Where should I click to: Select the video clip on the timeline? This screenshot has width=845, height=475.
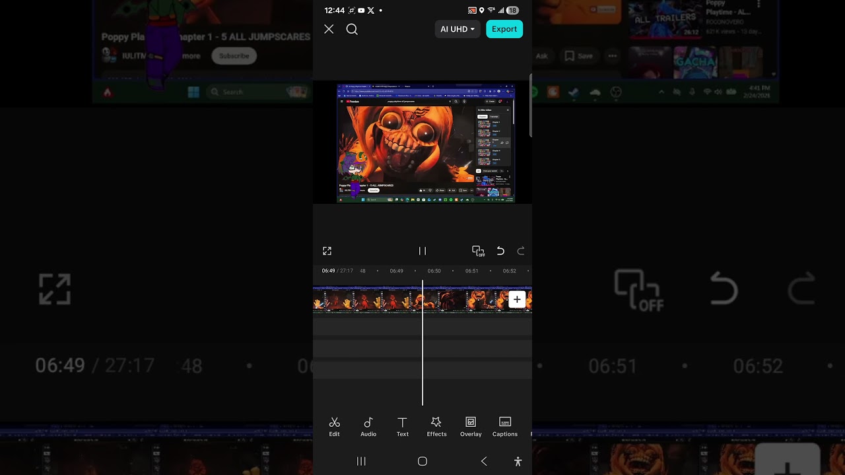pos(422,300)
